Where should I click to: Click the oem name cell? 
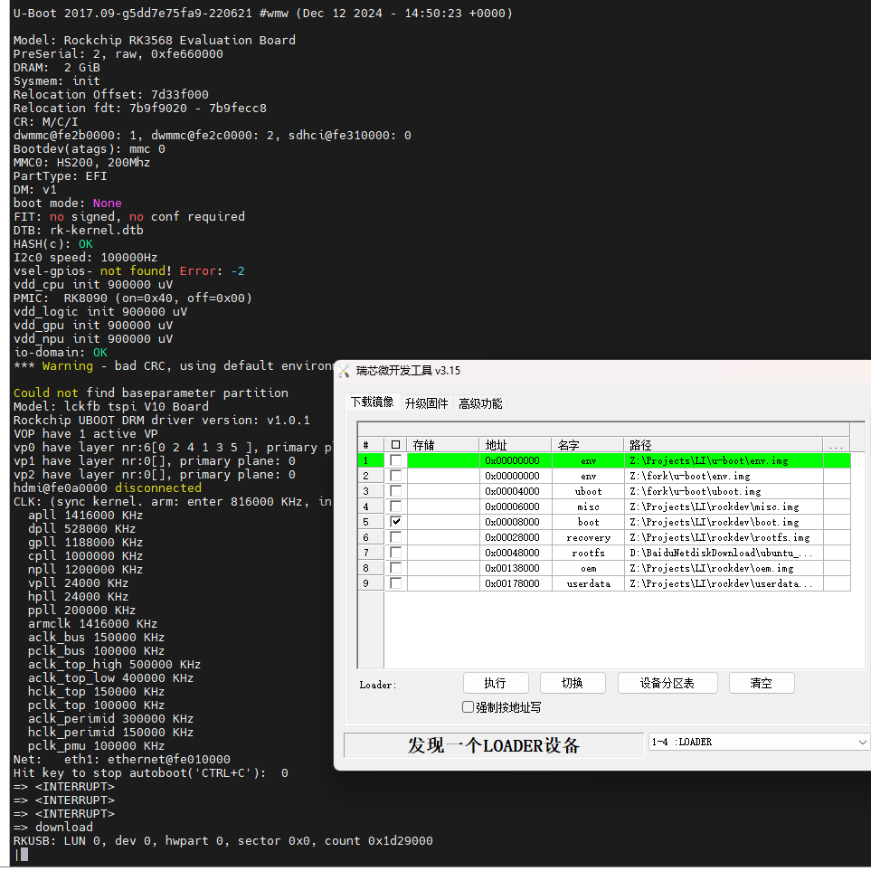point(588,568)
